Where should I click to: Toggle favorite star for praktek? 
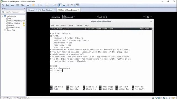24,25
